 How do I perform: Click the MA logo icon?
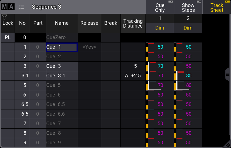8,7
